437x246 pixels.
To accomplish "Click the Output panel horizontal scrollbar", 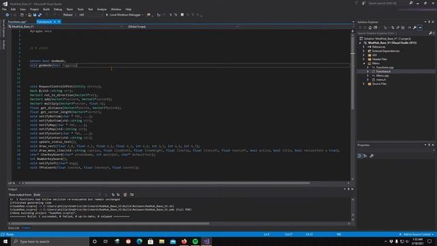I will tap(110, 223).
